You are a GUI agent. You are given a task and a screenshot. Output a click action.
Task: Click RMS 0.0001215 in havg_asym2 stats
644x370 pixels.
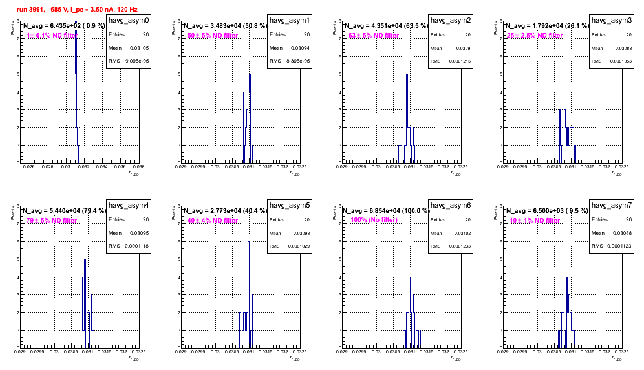451,61
